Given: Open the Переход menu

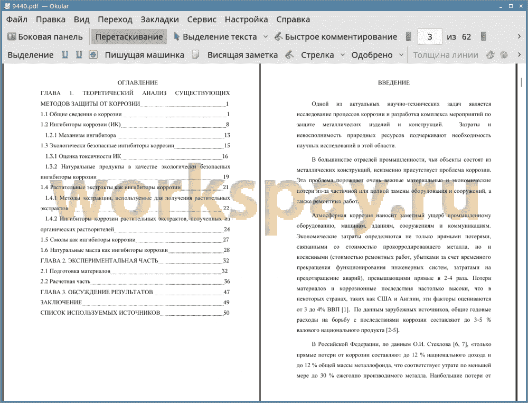Looking at the screenshot, I should pos(115,20).
